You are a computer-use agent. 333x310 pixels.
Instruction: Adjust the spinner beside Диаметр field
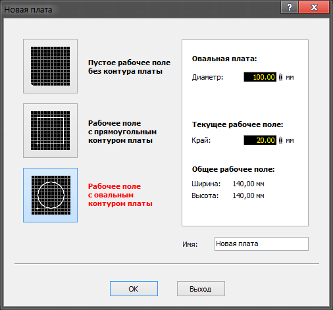click(x=280, y=77)
